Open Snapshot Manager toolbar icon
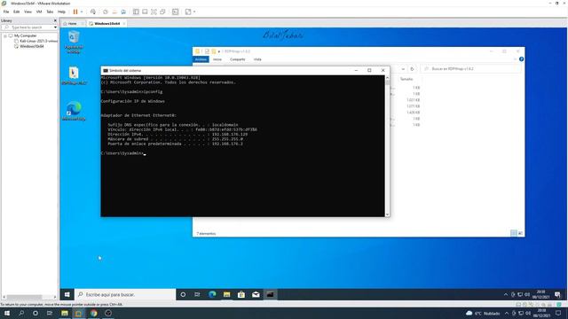 (123, 12)
